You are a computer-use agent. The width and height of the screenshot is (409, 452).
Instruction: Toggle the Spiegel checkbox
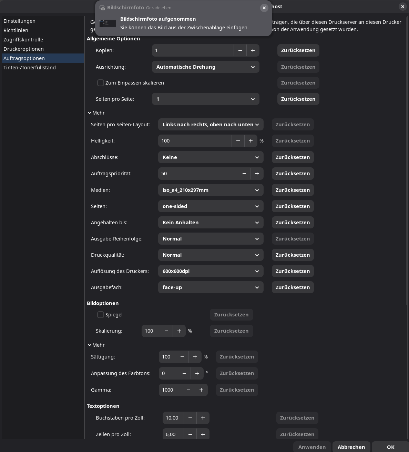pyautogui.click(x=101, y=315)
